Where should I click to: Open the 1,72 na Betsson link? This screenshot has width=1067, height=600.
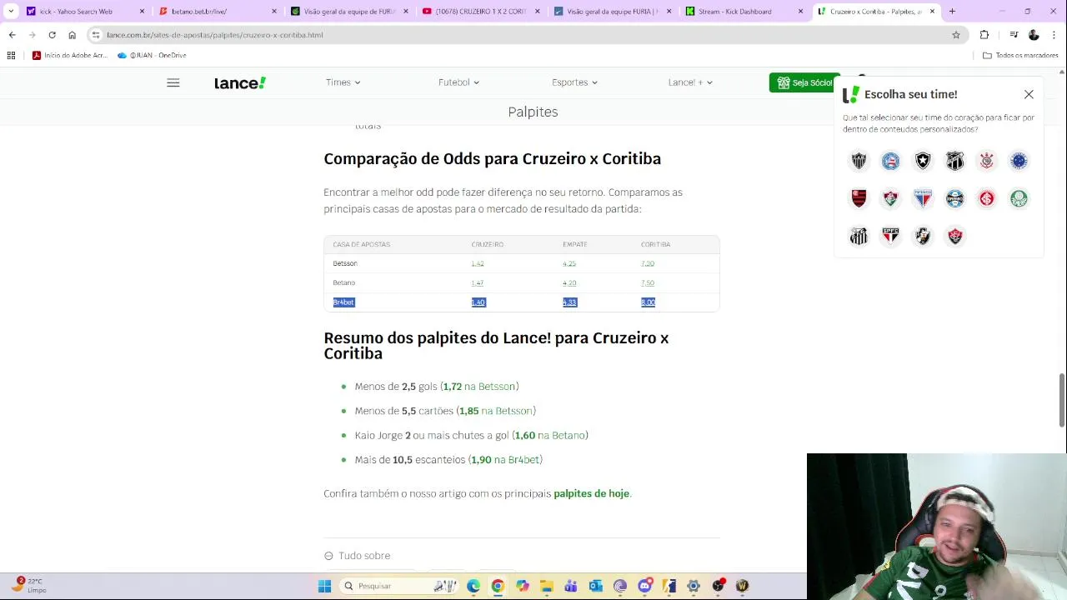pos(479,387)
